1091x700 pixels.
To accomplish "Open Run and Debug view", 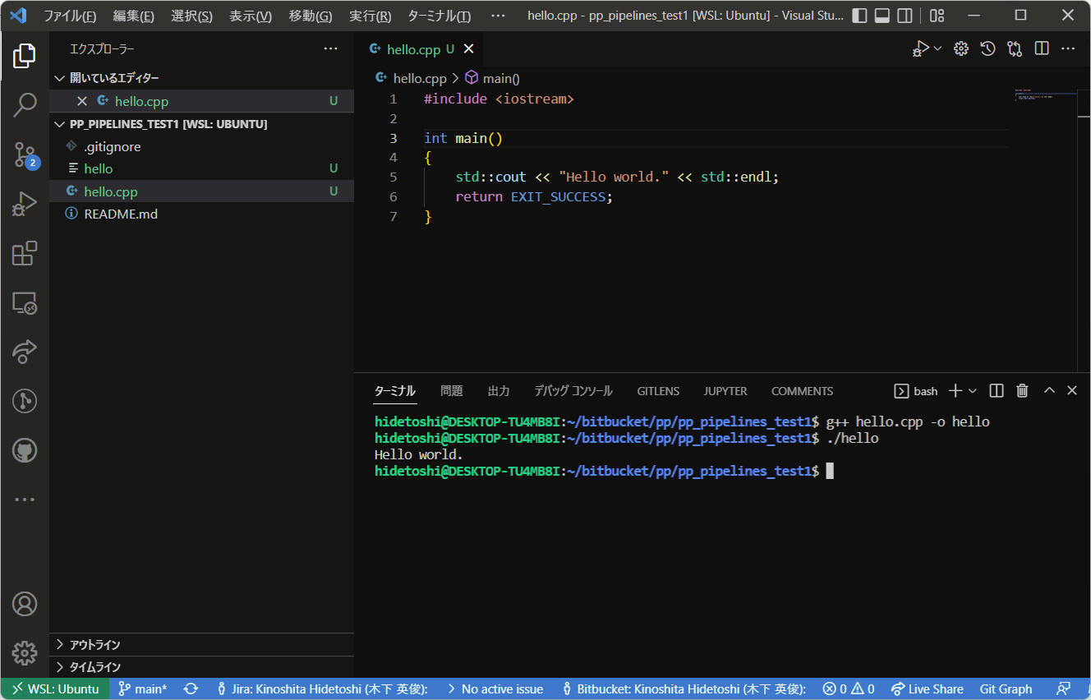I will coord(25,204).
